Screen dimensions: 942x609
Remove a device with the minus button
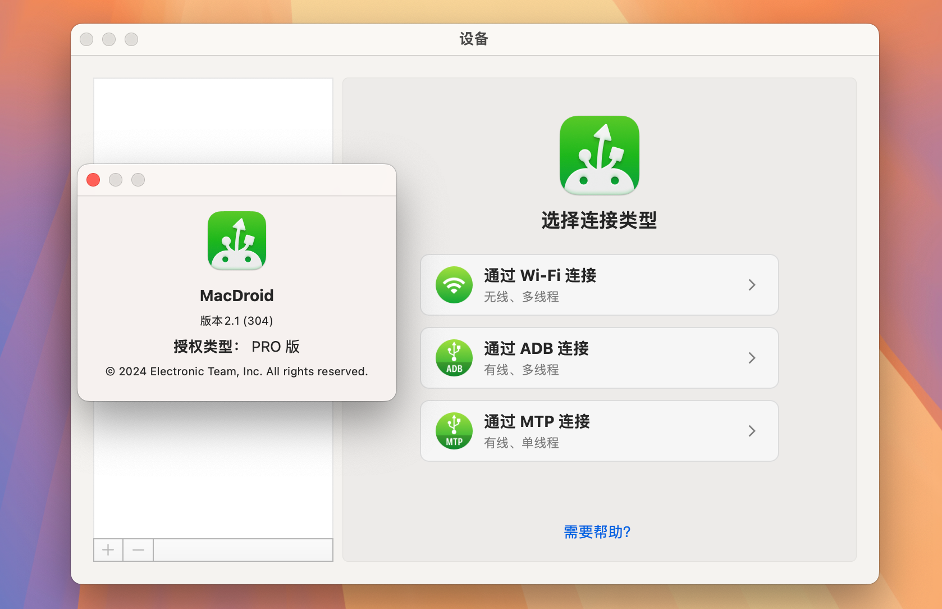pos(138,550)
